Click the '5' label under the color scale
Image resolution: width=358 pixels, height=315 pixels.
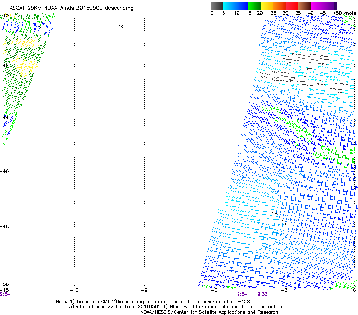(x=224, y=13)
